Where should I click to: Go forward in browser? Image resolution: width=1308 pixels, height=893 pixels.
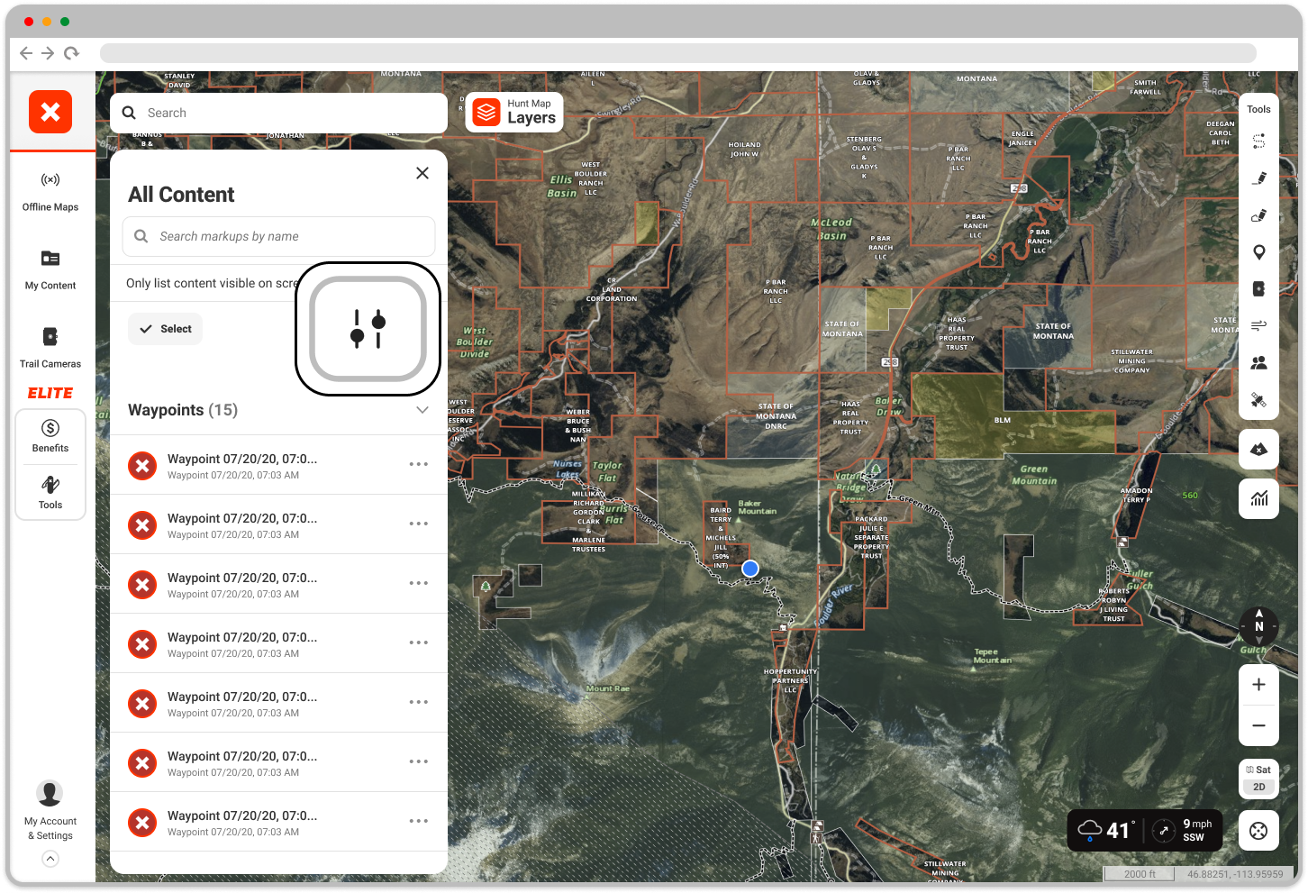pos(48,53)
